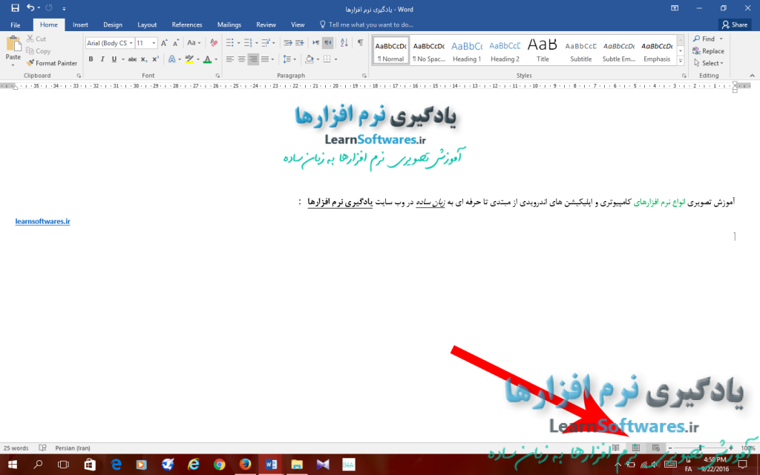Toggle Subscript formatting
The width and height of the screenshot is (760, 475).
144,59
